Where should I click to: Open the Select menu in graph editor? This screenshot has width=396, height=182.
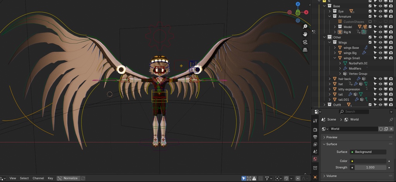coord(24,178)
